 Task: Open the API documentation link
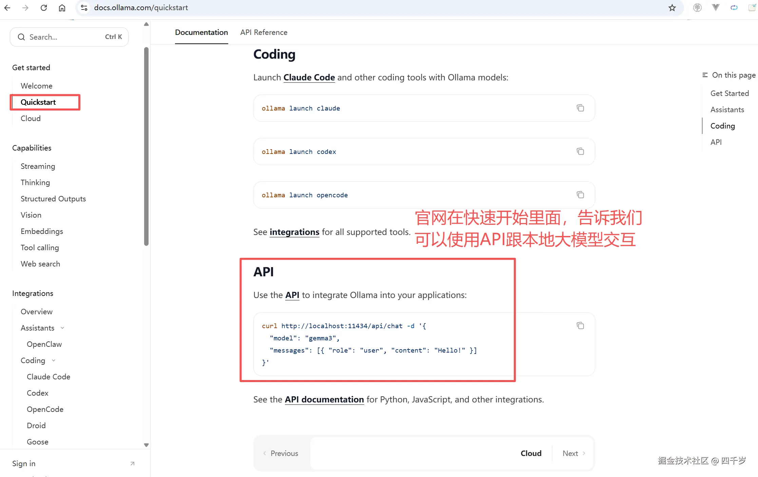[324, 400]
